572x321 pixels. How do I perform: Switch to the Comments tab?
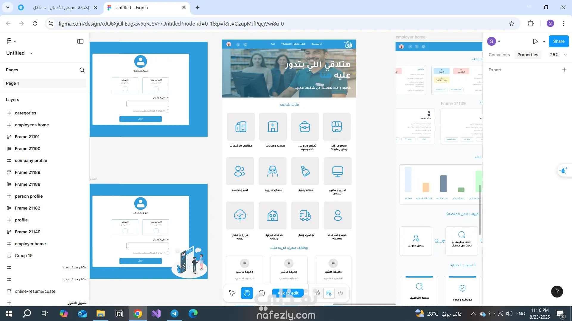(x=499, y=55)
